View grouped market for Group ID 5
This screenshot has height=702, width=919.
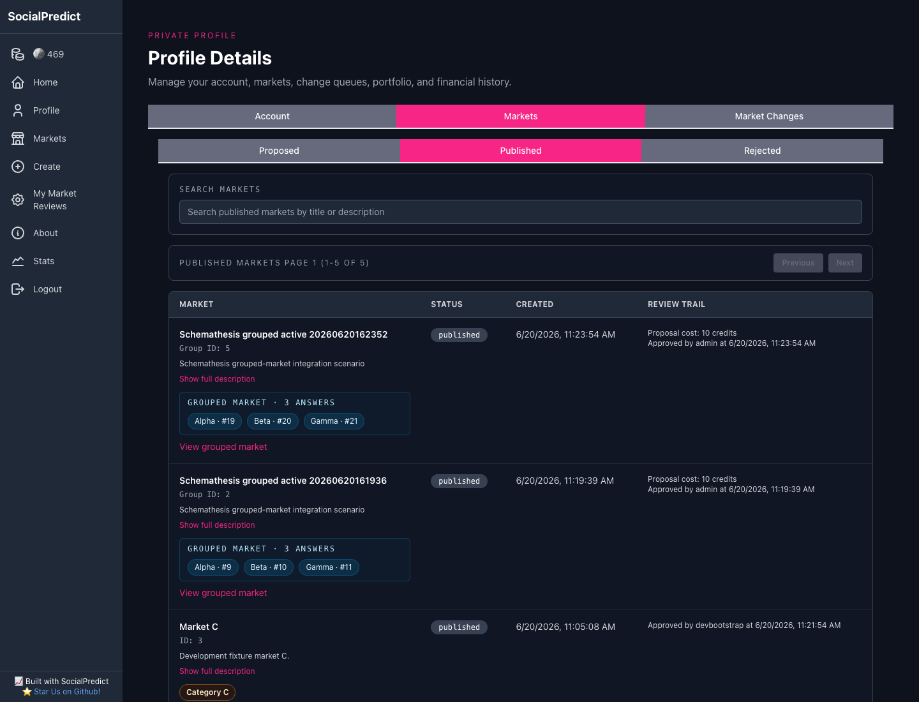click(x=223, y=447)
